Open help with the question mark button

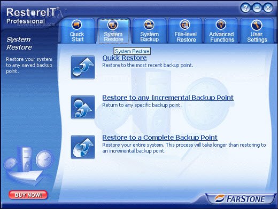245,8
